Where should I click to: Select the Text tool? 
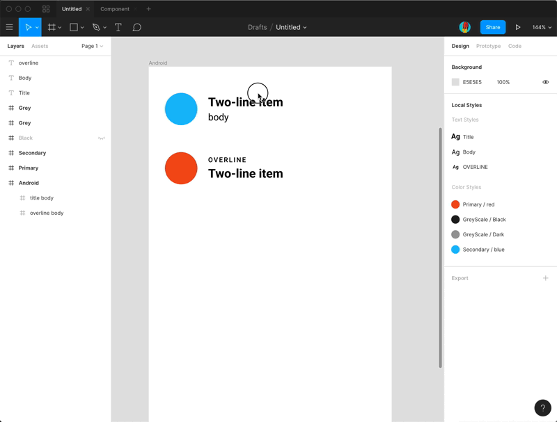coord(118,27)
